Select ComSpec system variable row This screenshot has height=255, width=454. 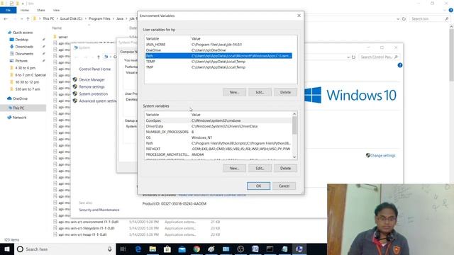point(218,120)
